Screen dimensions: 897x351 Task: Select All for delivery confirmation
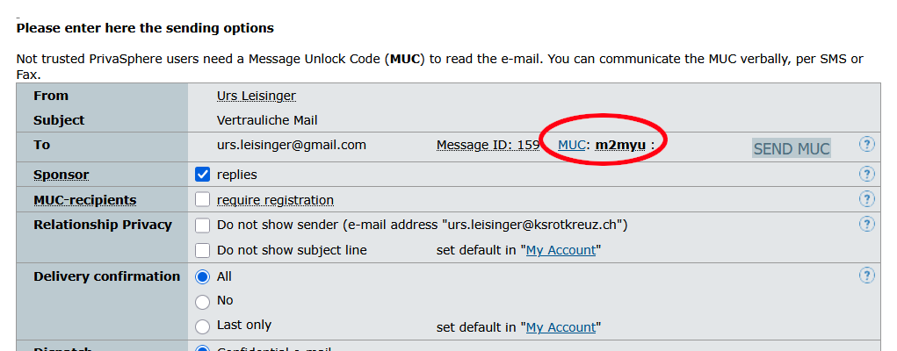[203, 276]
